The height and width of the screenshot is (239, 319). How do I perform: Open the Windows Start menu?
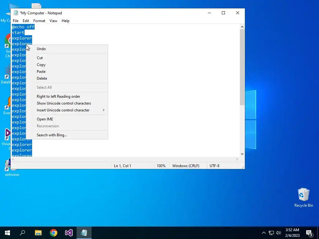tap(7, 233)
